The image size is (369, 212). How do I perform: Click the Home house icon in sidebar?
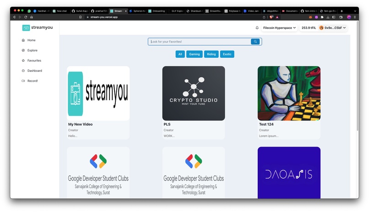coord(23,40)
